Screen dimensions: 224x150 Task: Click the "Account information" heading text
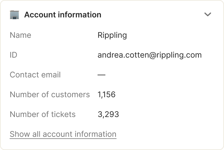pyautogui.click(x=63, y=14)
